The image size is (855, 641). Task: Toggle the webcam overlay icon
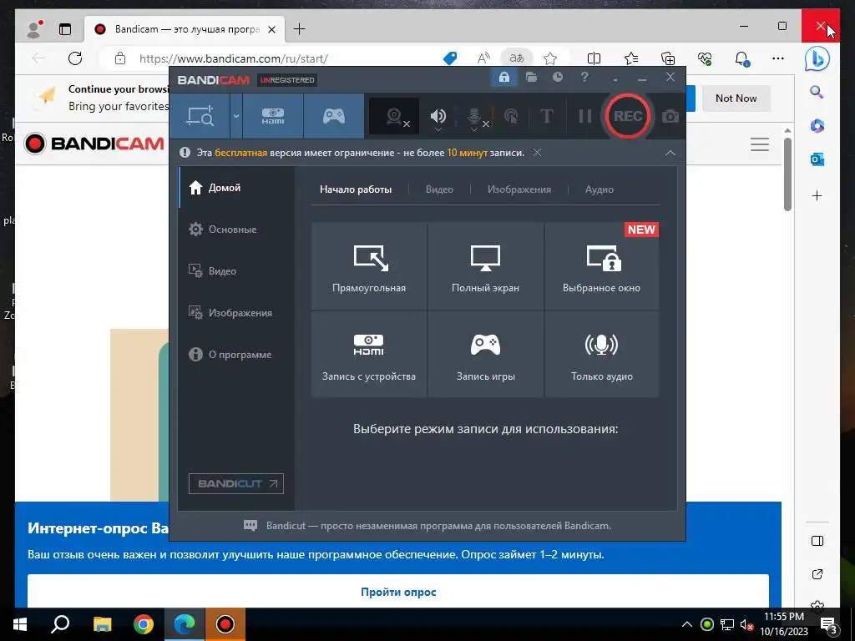coord(394,116)
